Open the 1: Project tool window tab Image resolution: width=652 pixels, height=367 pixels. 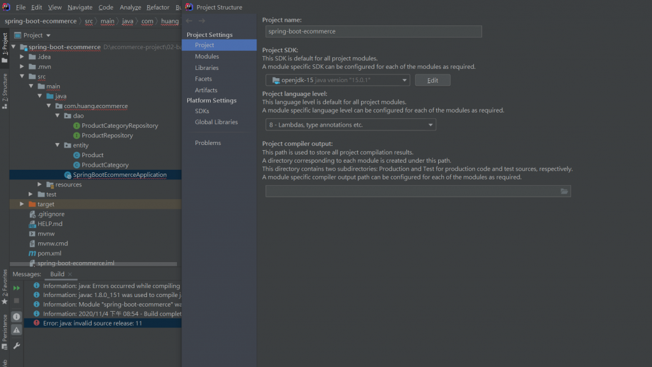(4, 47)
